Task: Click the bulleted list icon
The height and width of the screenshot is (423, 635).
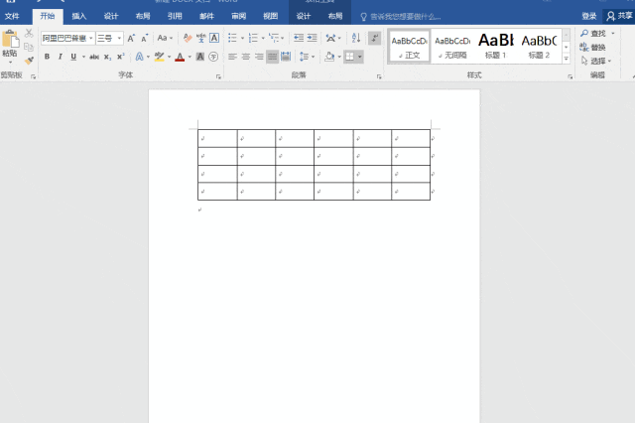Action: (x=232, y=38)
